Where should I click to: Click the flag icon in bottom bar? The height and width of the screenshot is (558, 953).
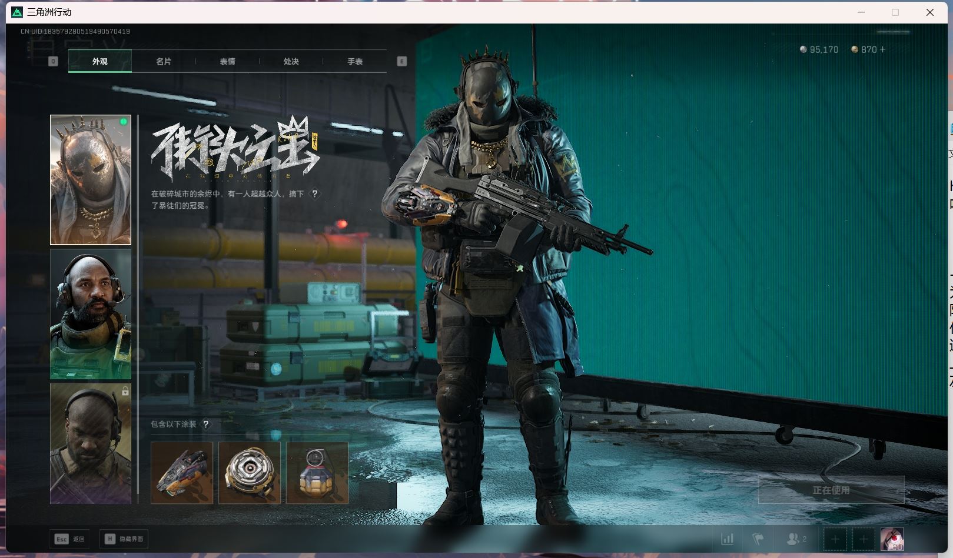[x=758, y=539]
